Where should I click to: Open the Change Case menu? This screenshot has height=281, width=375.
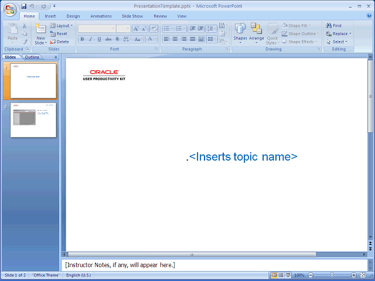pyautogui.click(x=138, y=39)
